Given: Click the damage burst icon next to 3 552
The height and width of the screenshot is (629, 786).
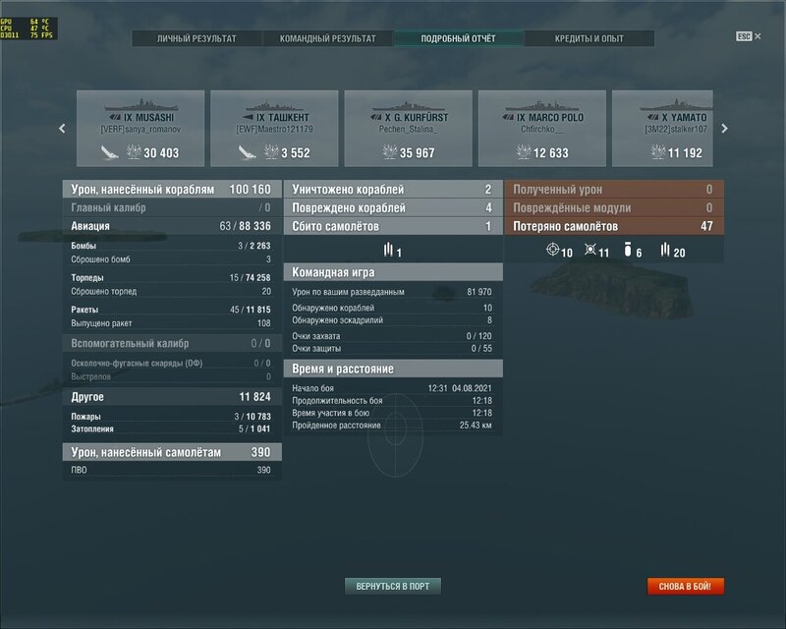Looking at the screenshot, I should click(271, 151).
